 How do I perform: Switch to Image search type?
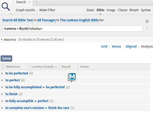(111, 10)
